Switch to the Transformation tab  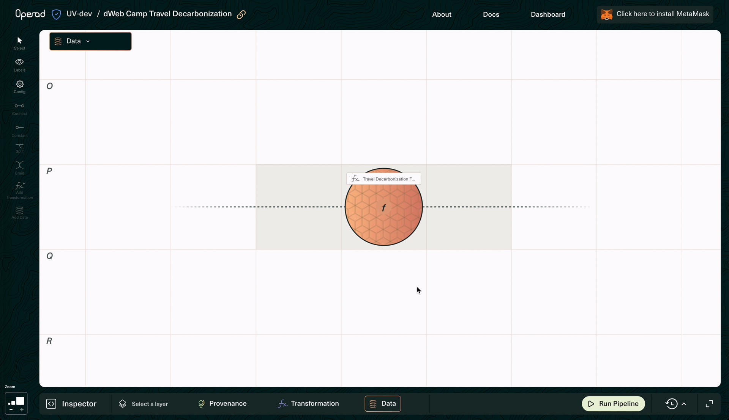point(308,403)
